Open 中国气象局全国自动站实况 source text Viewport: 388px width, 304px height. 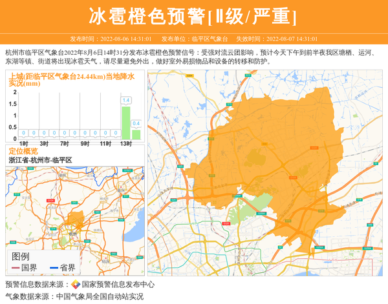tap(99, 296)
